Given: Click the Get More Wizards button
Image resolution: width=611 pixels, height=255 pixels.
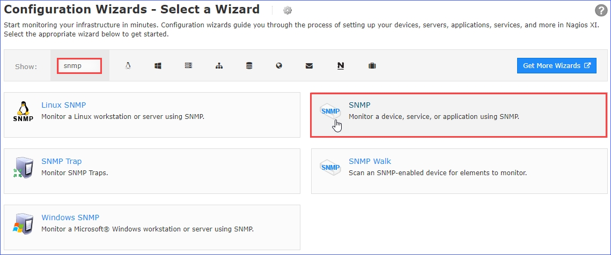Looking at the screenshot, I should click(556, 65).
